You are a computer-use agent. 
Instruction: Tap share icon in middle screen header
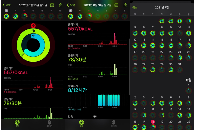[x=125, y=5]
